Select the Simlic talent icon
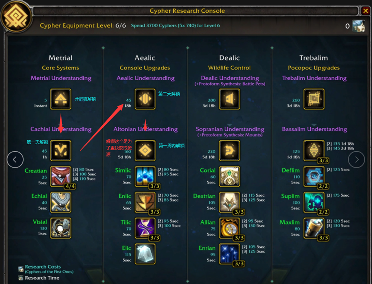 [x=145, y=176]
